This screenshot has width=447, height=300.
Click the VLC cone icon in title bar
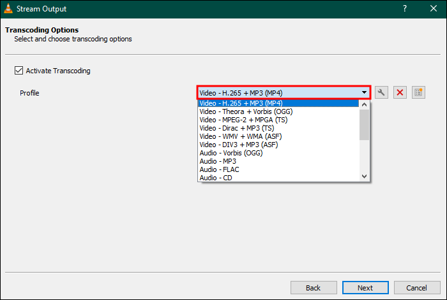8,9
